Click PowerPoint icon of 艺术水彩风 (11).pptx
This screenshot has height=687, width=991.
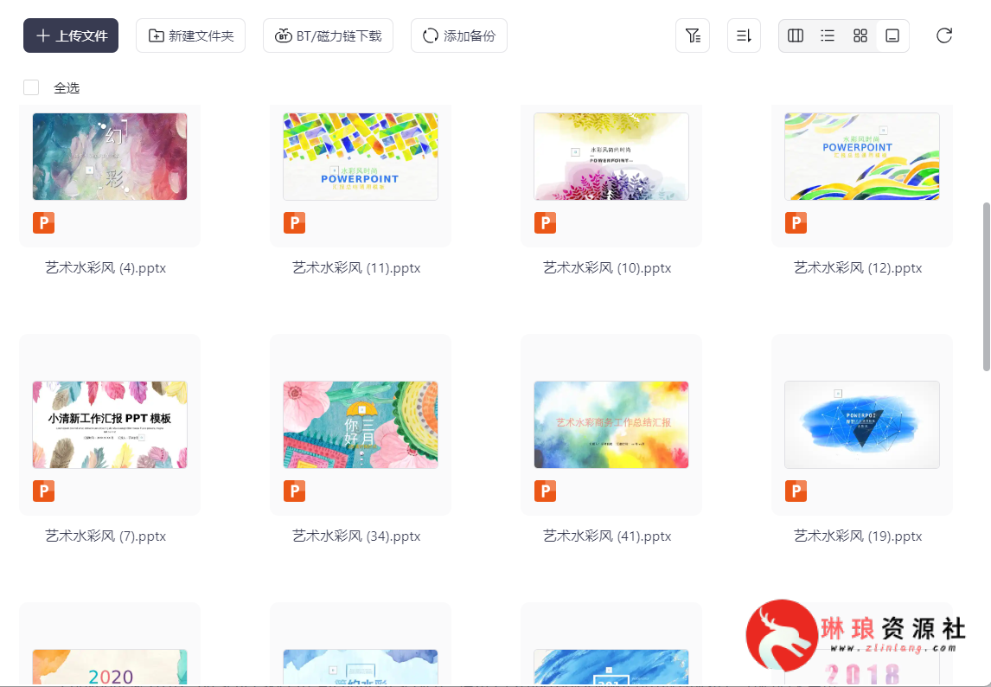(x=295, y=222)
